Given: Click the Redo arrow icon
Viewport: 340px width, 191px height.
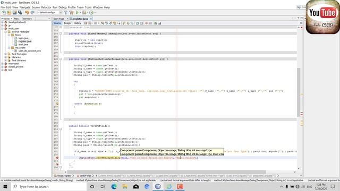Looking at the screenshot, I should tap(32, 13).
